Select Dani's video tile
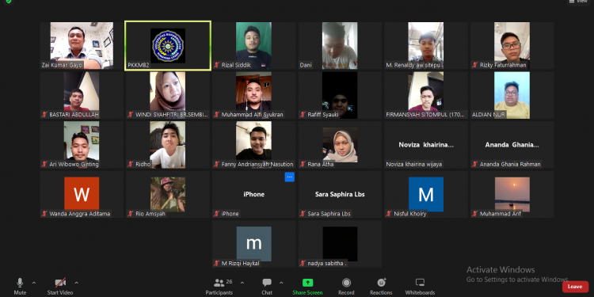 340,46
